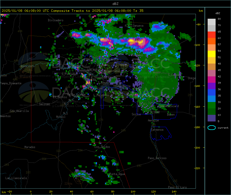
Task: Select the 'Valle_Grande' place label
Action: (76, 95)
